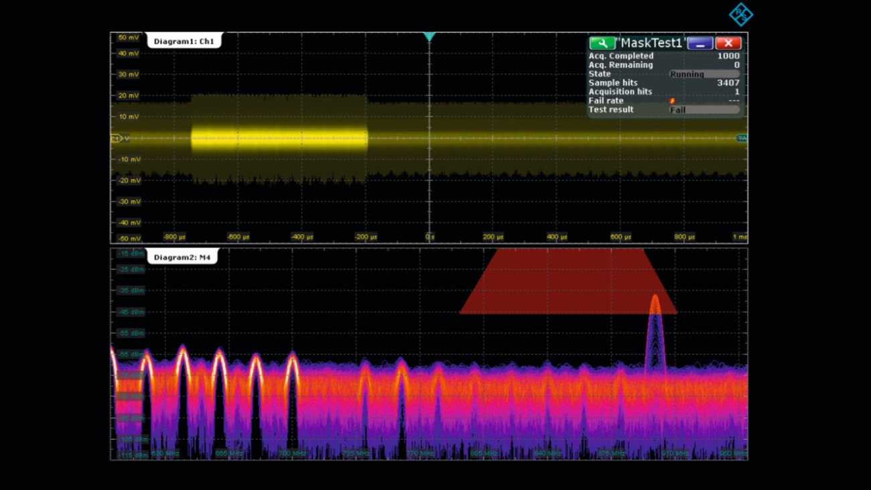This screenshot has width=871, height=490.
Task: Click the Fail rate lightning indicator icon
Action: coord(672,101)
